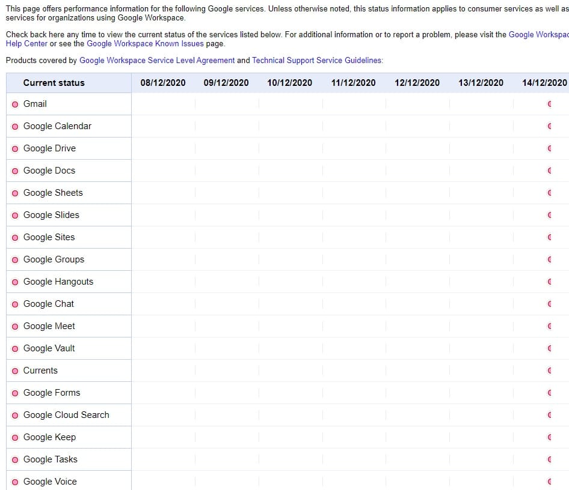Click the red status icon beside Gmail
Image resolution: width=569 pixels, height=490 pixels.
click(15, 104)
